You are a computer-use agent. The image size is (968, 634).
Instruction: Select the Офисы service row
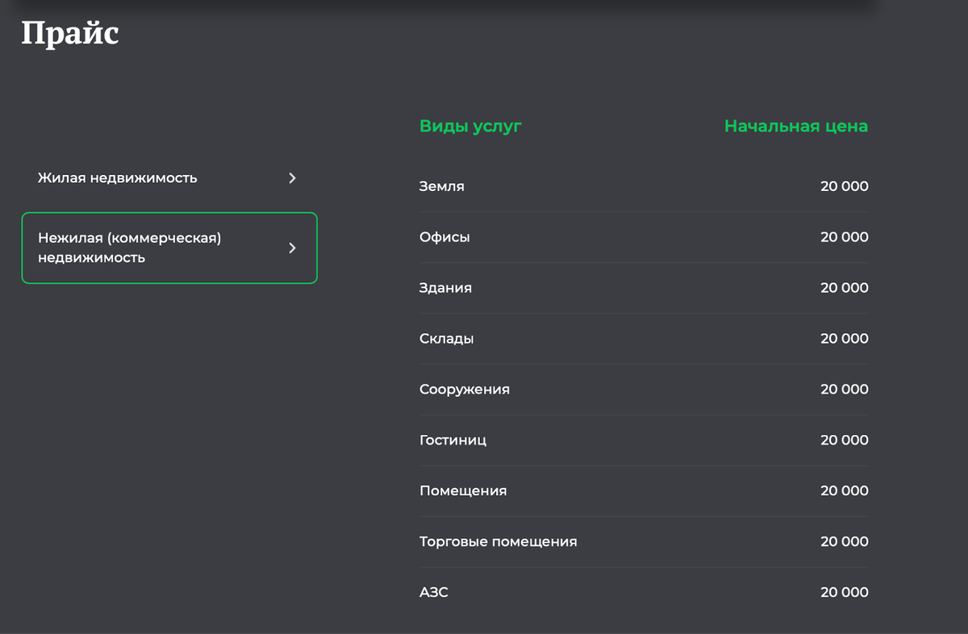(x=444, y=238)
